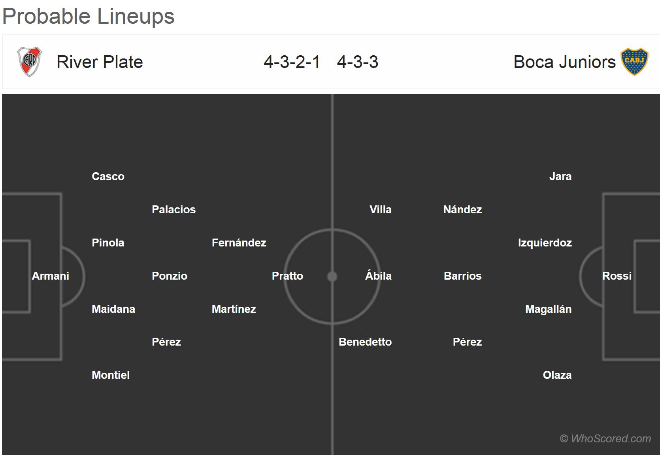This screenshot has height=455, width=660.
Task: Open the River Plate team name link
Action: click(100, 62)
